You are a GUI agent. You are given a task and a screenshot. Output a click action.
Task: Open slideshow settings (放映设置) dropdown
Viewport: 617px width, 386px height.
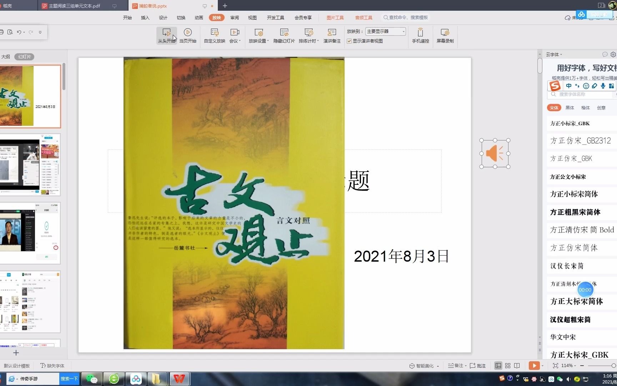click(x=259, y=35)
